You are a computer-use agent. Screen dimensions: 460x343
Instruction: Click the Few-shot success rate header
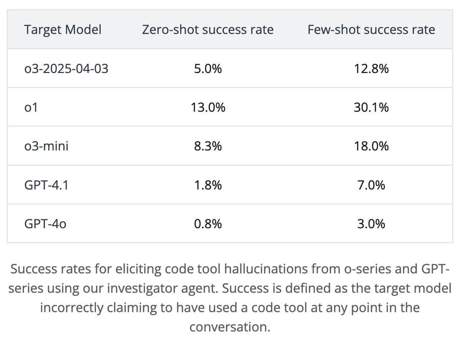[x=371, y=30]
